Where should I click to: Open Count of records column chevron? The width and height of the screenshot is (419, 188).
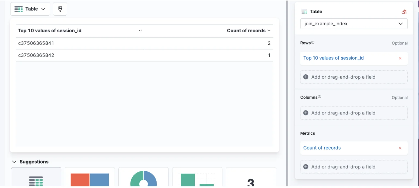pos(269,31)
